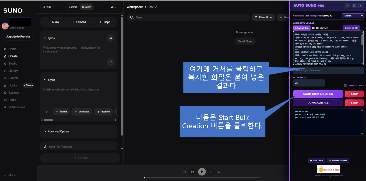366x181 pixels.
Task: Open Radio in the sidebar
Action: 10,100
